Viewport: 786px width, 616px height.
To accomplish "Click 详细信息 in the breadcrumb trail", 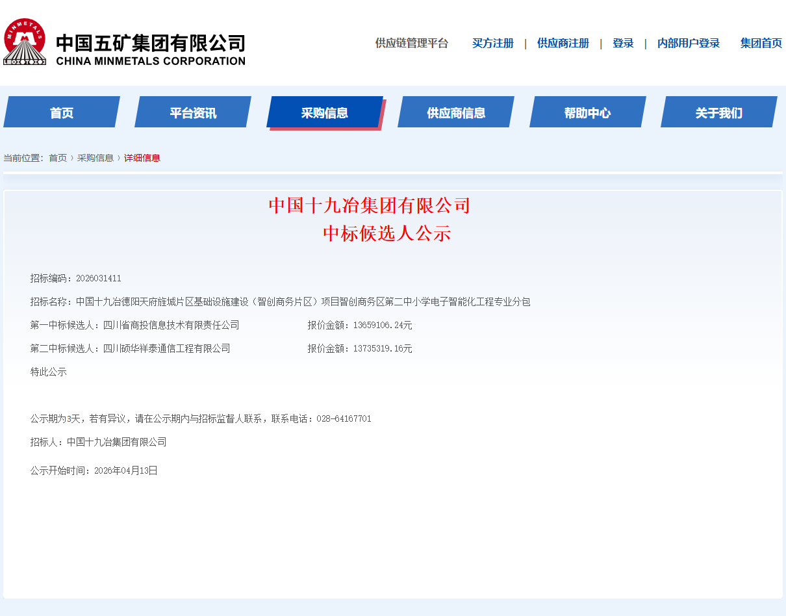I will tap(142, 158).
